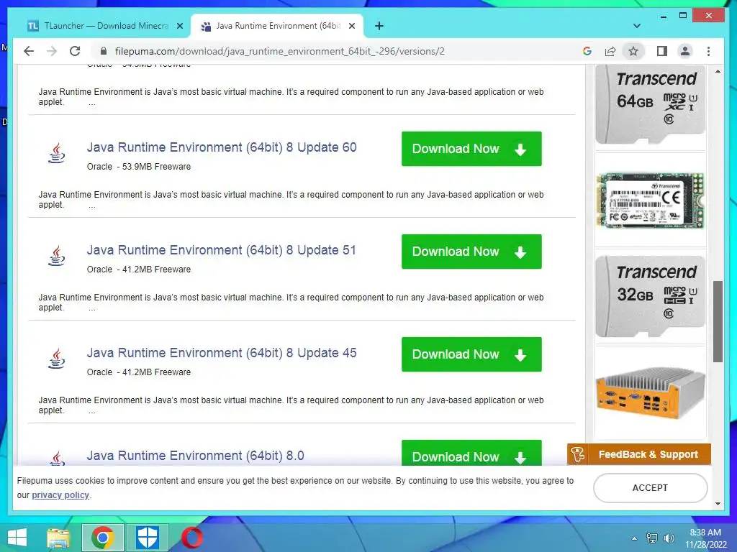Expand the tab search chevron
The image size is (737, 552).
pyautogui.click(x=637, y=26)
